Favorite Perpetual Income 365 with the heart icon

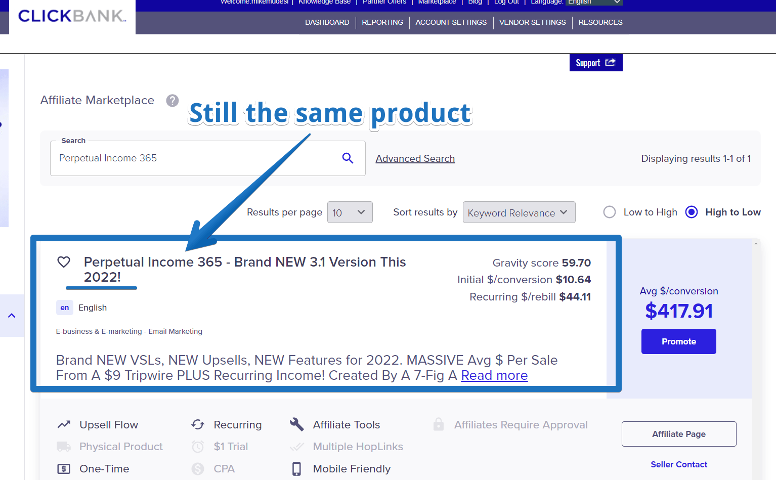coord(64,262)
